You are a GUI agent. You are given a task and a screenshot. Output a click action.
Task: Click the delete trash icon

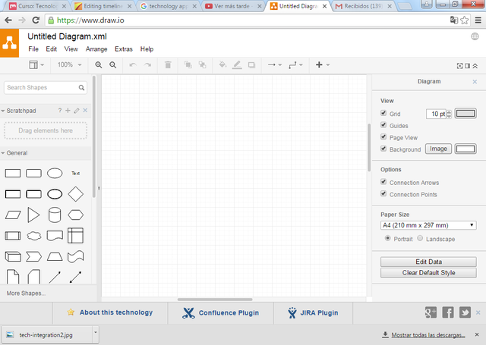coord(168,64)
